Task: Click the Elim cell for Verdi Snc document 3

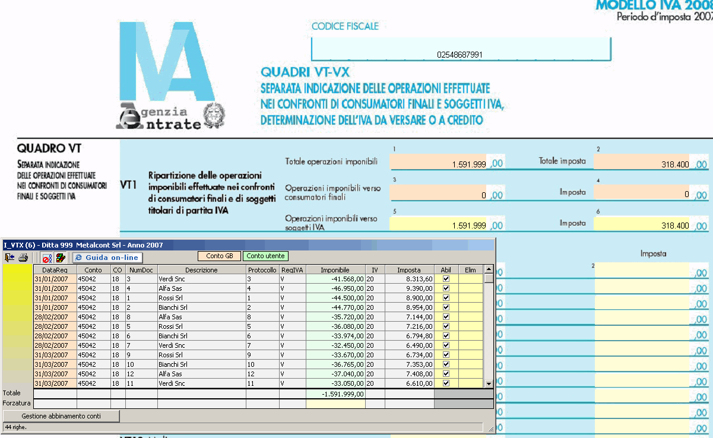Action: (471, 278)
